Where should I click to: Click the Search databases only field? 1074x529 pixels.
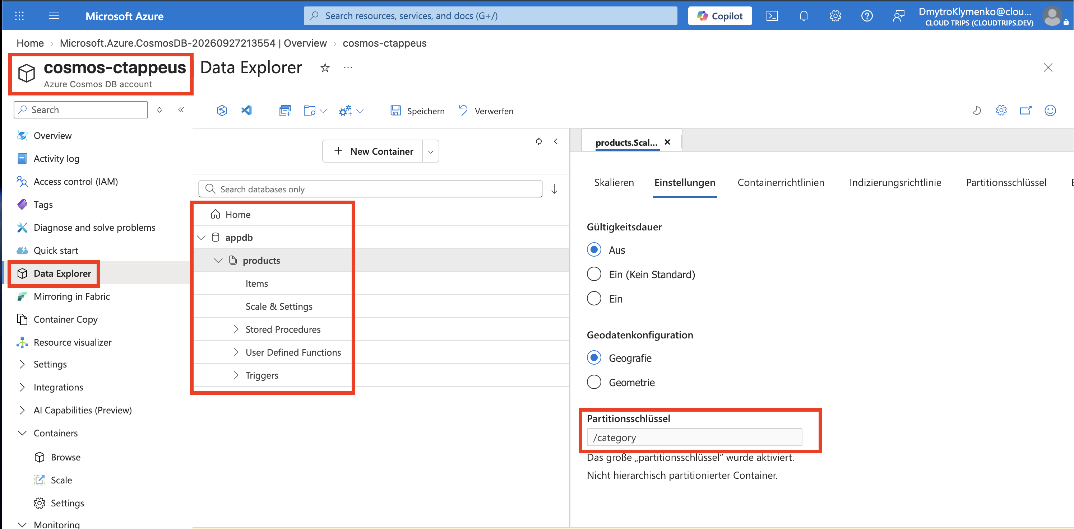[x=370, y=189]
